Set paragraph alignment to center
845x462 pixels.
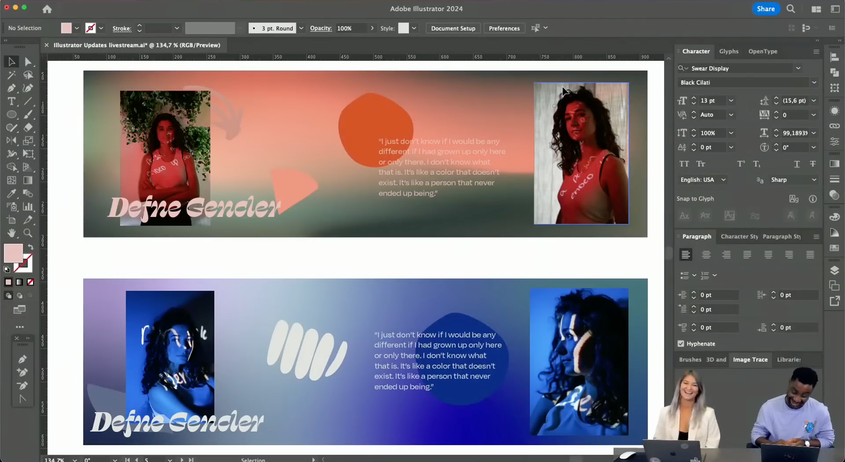click(x=706, y=255)
